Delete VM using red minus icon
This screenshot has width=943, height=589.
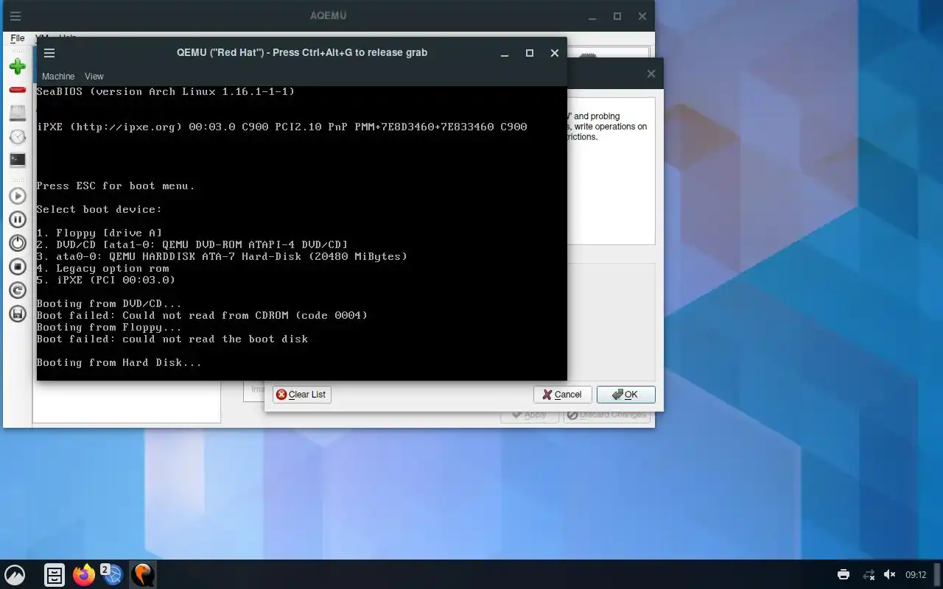(x=18, y=90)
